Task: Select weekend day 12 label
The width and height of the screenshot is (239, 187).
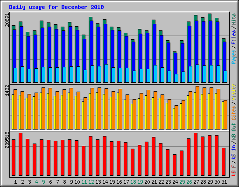Action: point(91,182)
